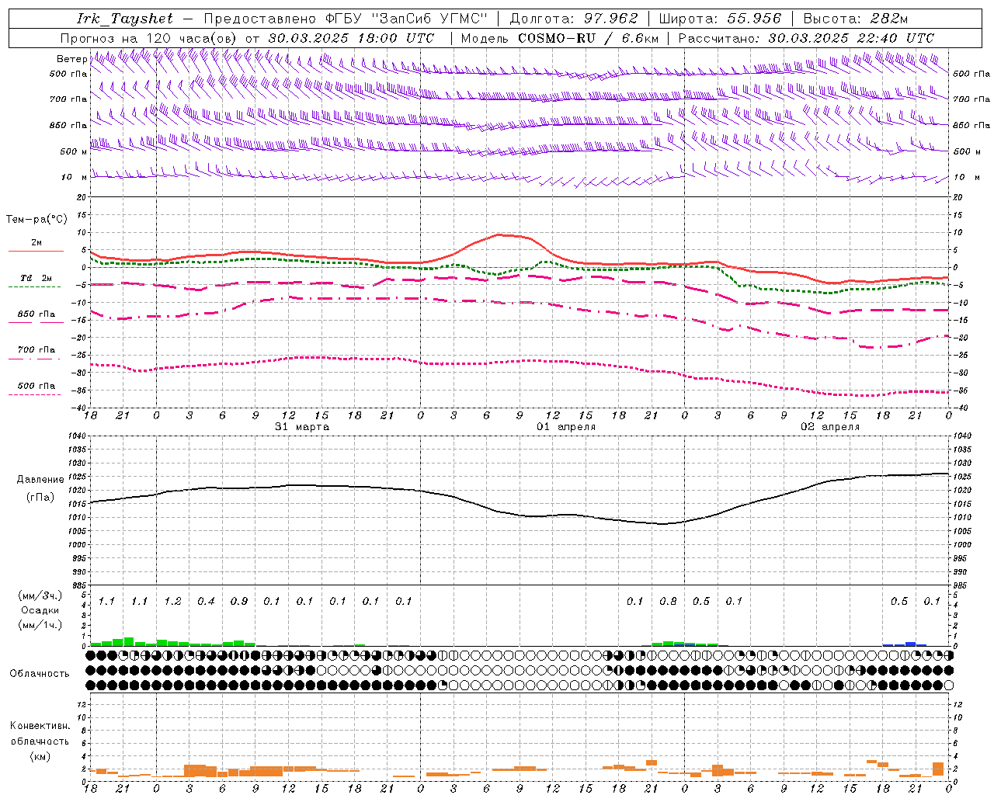Click the Высота: 282м value

coord(856,19)
